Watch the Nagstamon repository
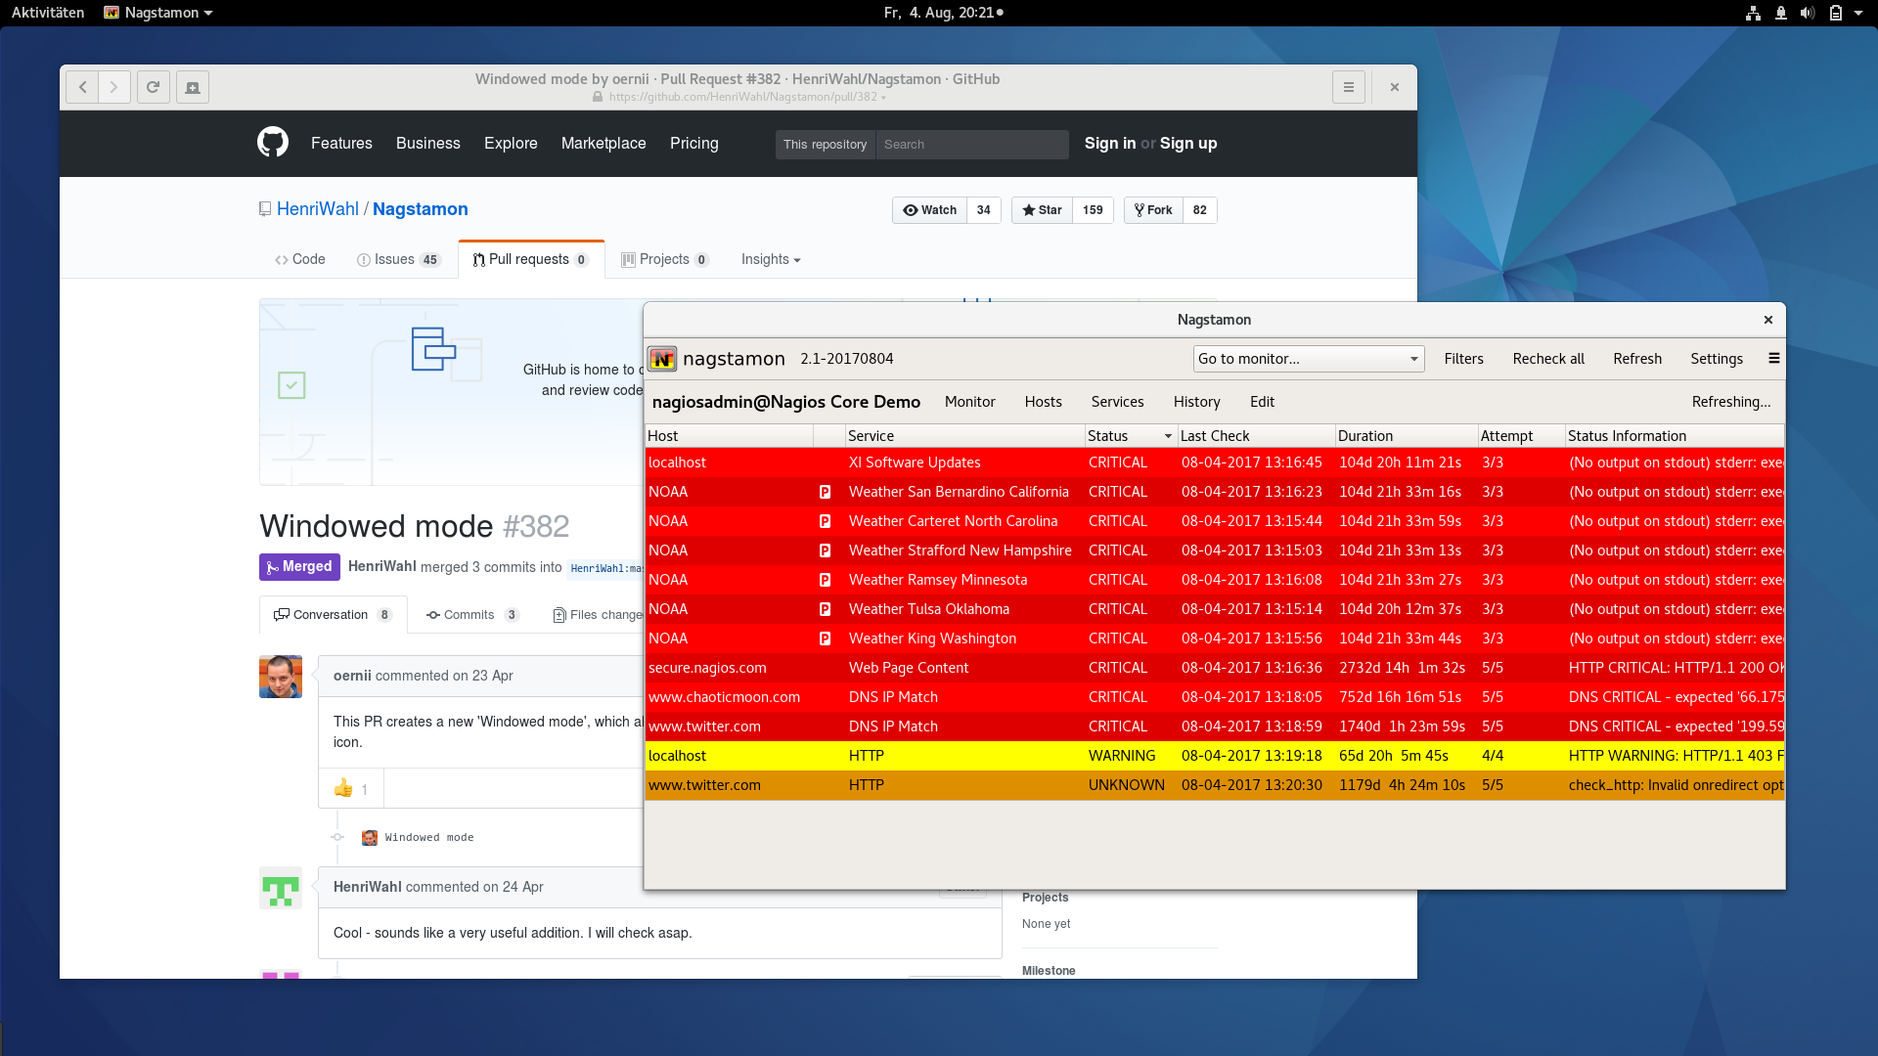The width and height of the screenshot is (1878, 1056). 929,210
